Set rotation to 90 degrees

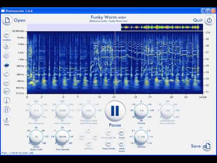tap(95, 137)
